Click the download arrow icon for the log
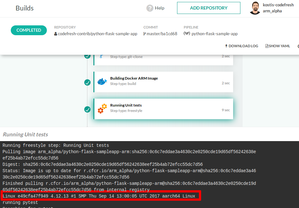This screenshot has height=208, width=299. (226, 46)
